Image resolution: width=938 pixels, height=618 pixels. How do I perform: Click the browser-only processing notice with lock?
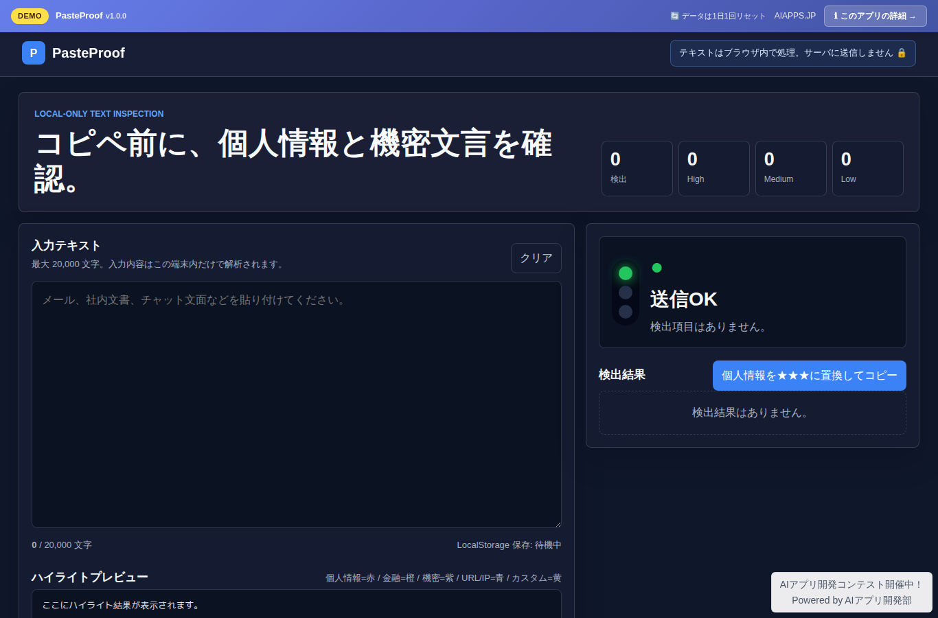click(x=793, y=53)
